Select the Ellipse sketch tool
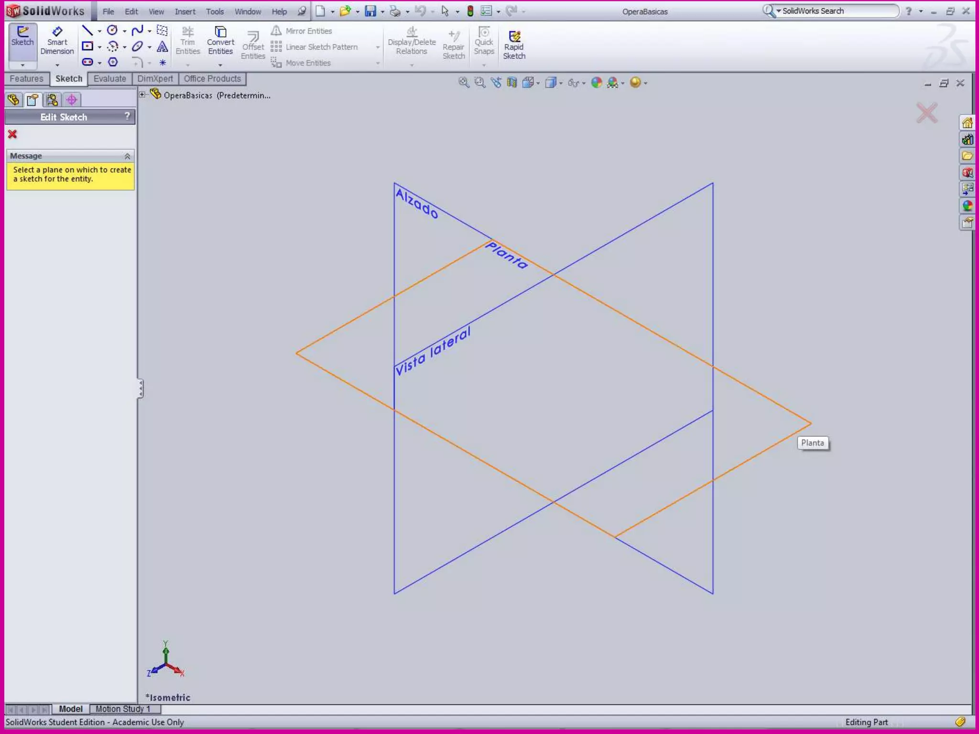Viewport: 979px width, 734px height. 137,46
